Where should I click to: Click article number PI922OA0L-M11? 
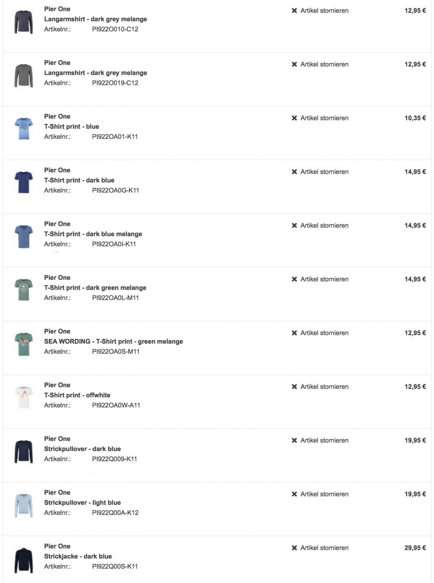click(115, 298)
